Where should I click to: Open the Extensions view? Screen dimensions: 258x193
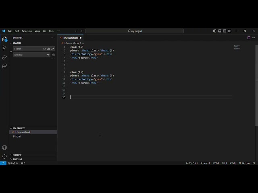[4, 66]
